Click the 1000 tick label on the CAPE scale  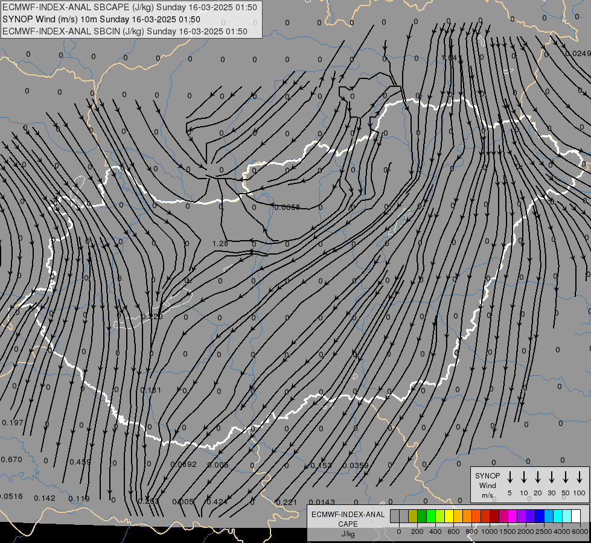489,532
